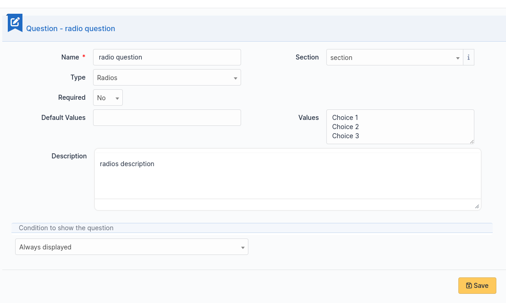Click the edit pencil icon in header
Image resolution: width=506 pixels, height=303 pixels.
pos(15,22)
